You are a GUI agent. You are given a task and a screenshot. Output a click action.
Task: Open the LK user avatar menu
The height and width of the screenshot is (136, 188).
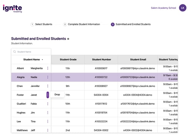[x=183, y=8]
